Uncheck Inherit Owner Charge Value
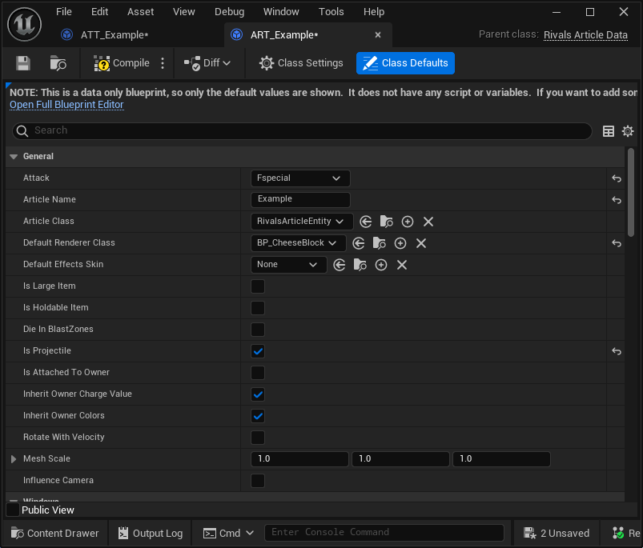The image size is (643, 548). (258, 394)
